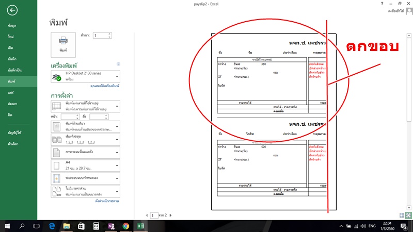The width and height of the screenshot is (413, 232).
Task: Choose ปิด (Close) in the sidebar
Action: coord(10,115)
